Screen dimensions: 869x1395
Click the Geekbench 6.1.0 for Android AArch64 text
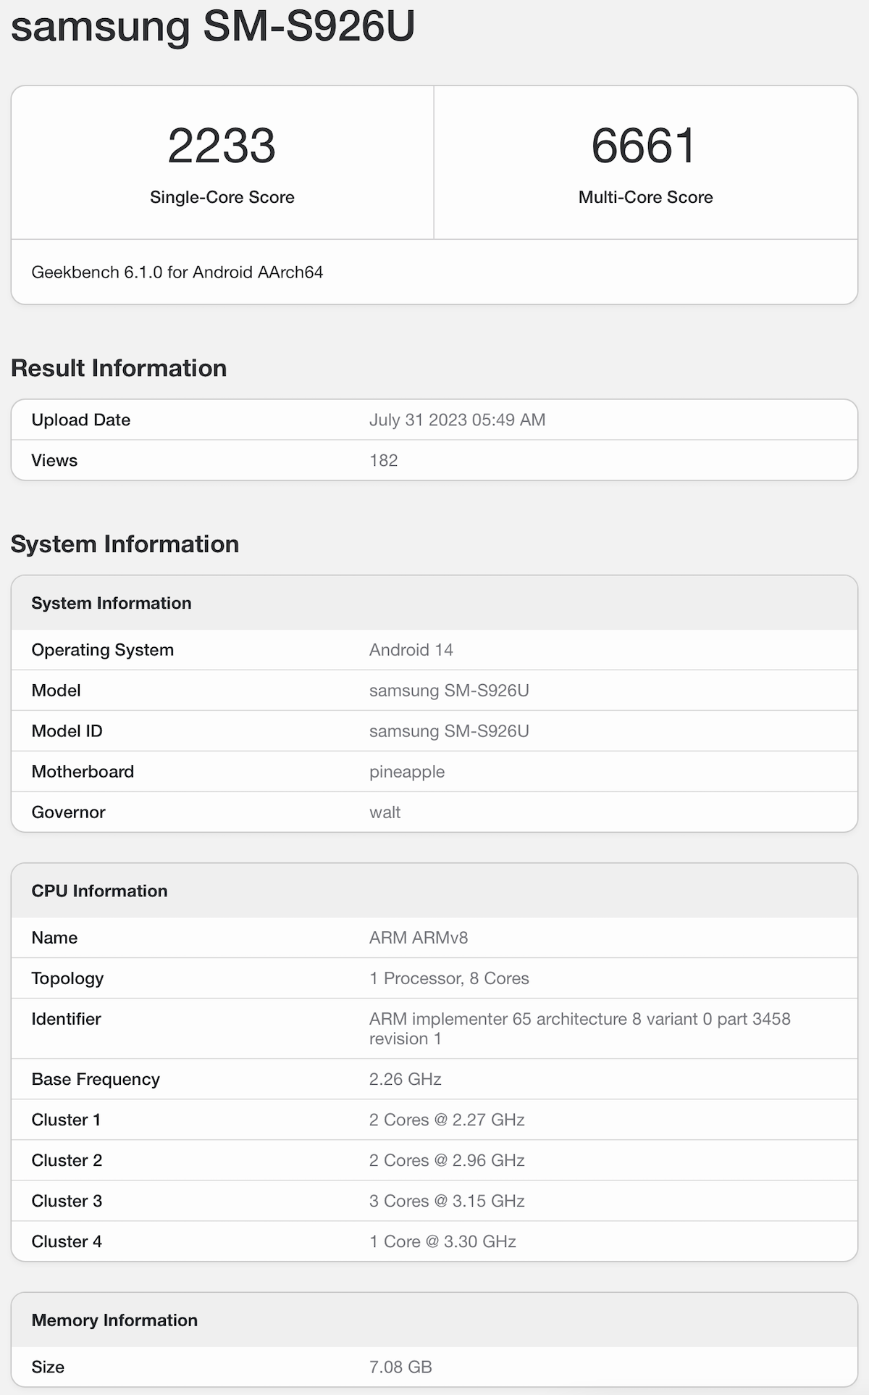177,272
